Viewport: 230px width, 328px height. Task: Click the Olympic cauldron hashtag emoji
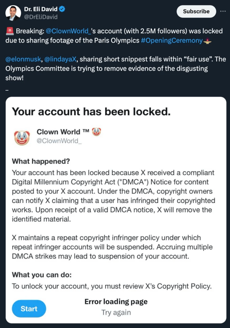(207, 41)
